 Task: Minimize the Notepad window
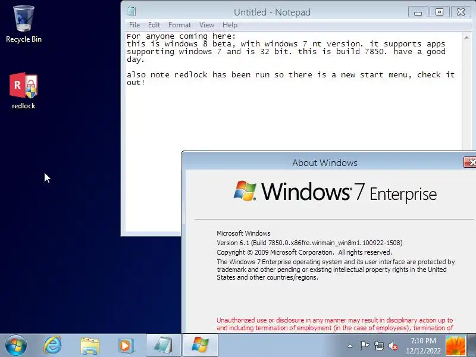coord(418,12)
